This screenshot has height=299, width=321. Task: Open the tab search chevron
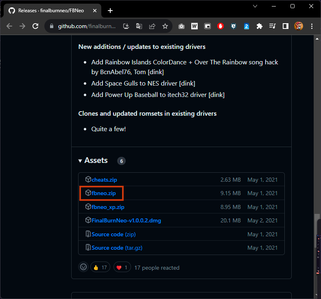click(x=255, y=6)
